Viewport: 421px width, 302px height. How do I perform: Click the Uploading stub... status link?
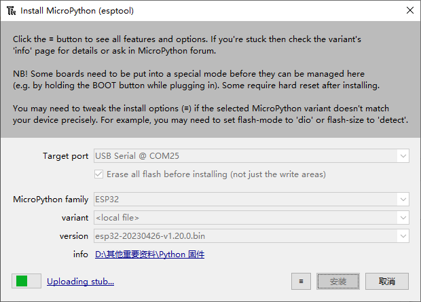coord(80,282)
